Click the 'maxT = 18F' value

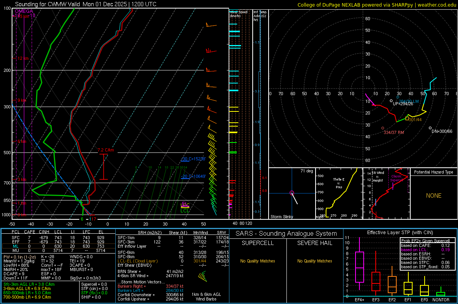tap(51, 269)
